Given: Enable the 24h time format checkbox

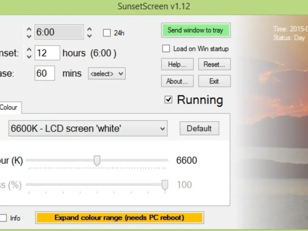Looking at the screenshot, I should pos(107,33).
